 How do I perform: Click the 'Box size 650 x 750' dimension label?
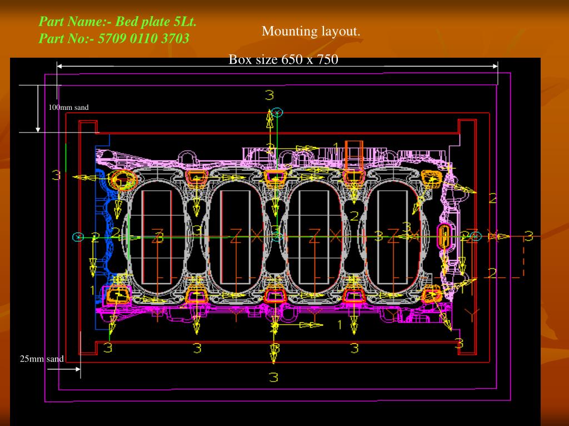point(283,59)
